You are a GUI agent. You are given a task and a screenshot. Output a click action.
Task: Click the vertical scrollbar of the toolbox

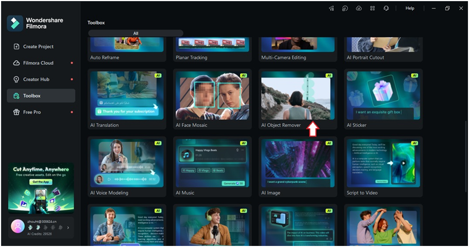pos(466,156)
